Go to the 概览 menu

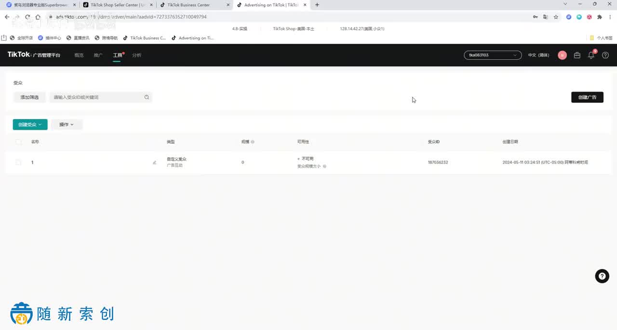(x=79, y=55)
